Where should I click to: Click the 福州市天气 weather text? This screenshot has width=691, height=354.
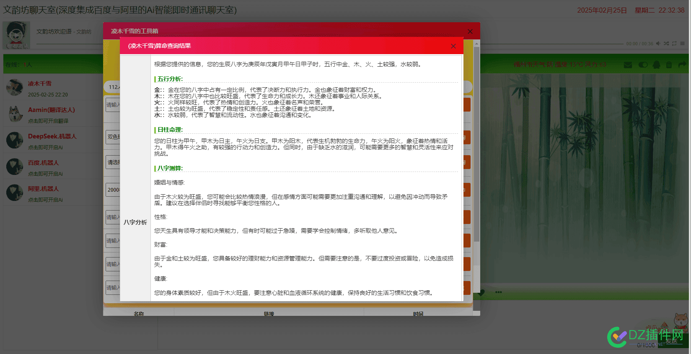(x=560, y=65)
